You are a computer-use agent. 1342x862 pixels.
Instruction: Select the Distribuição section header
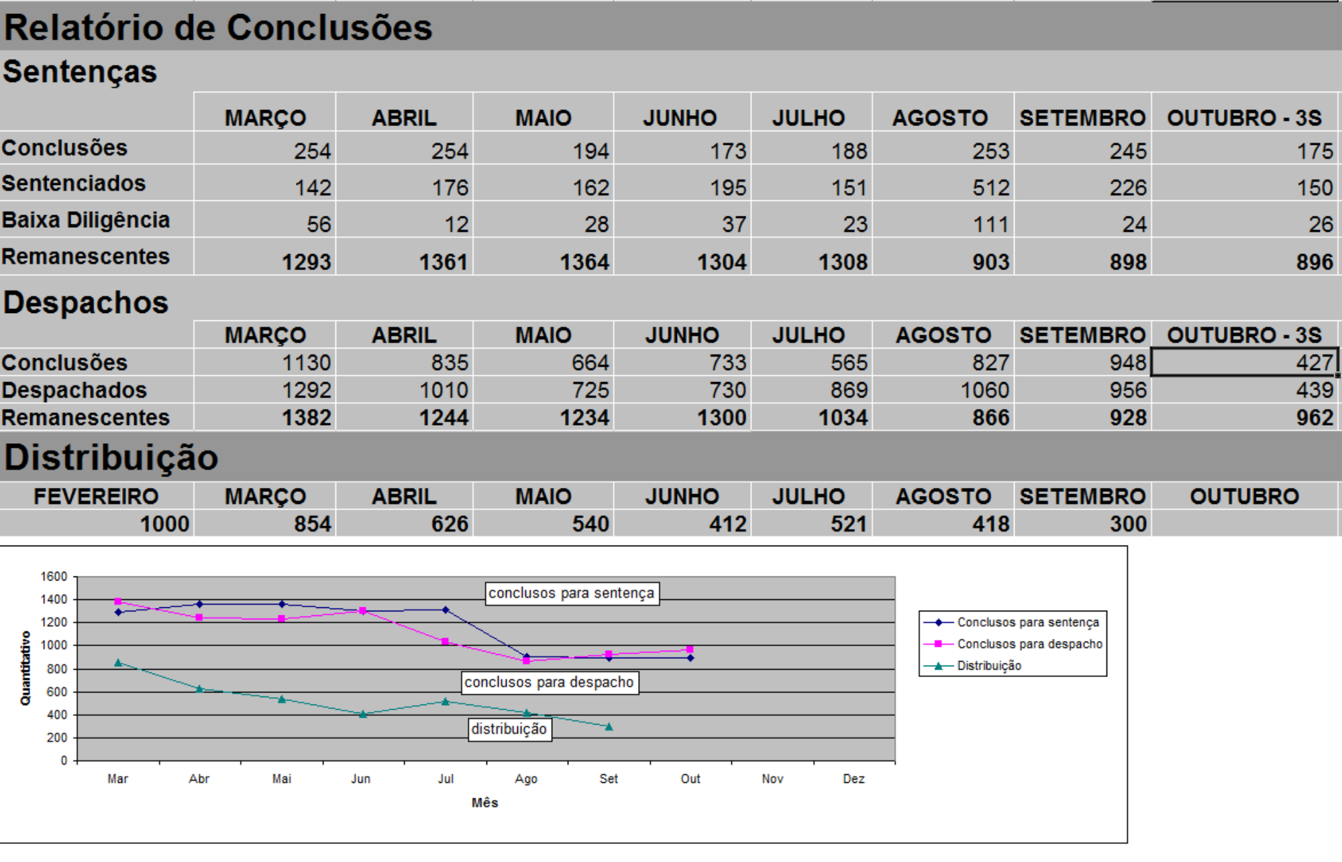[x=111, y=458]
